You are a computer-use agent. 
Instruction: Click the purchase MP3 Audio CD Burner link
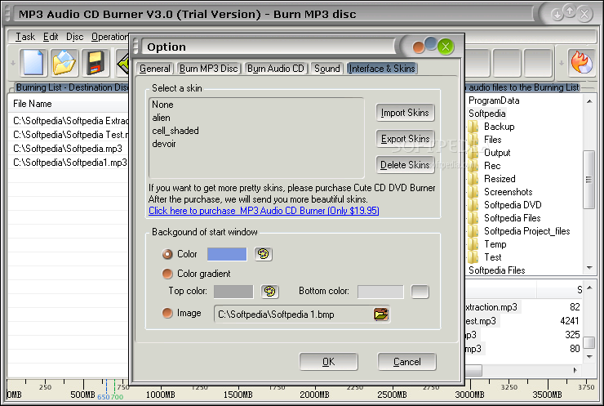(264, 211)
